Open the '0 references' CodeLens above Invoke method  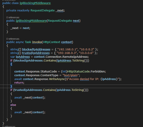13,39
